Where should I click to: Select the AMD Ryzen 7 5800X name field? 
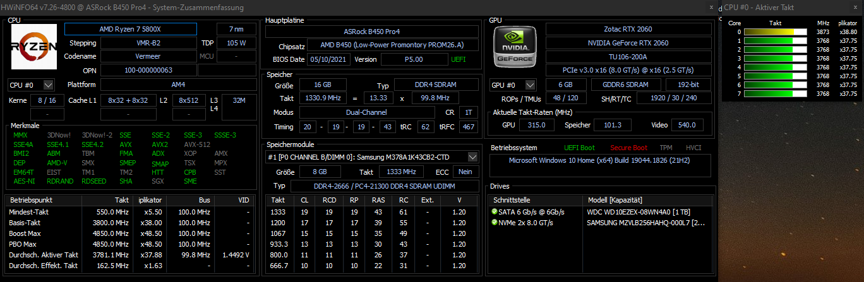pos(131,29)
